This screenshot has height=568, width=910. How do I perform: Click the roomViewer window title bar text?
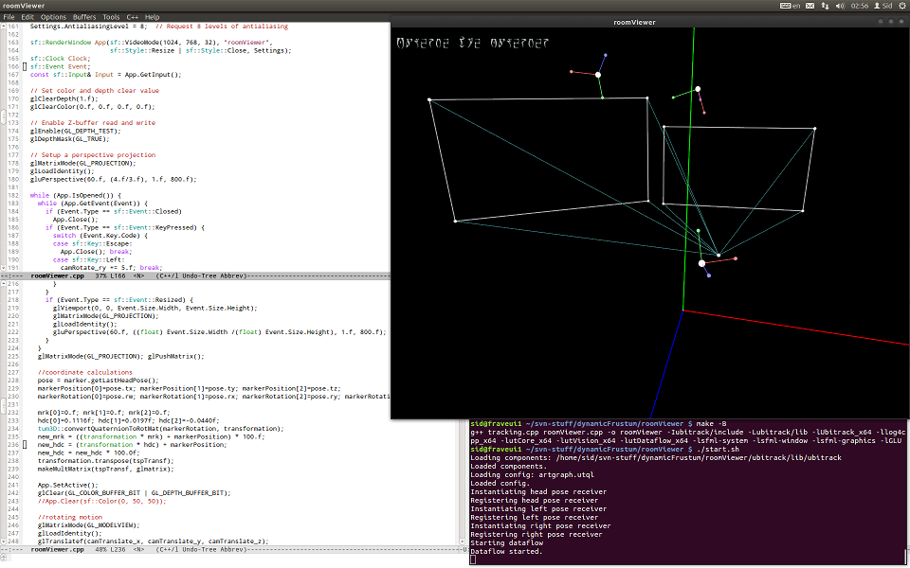pyautogui.click(x=634, y=22)
